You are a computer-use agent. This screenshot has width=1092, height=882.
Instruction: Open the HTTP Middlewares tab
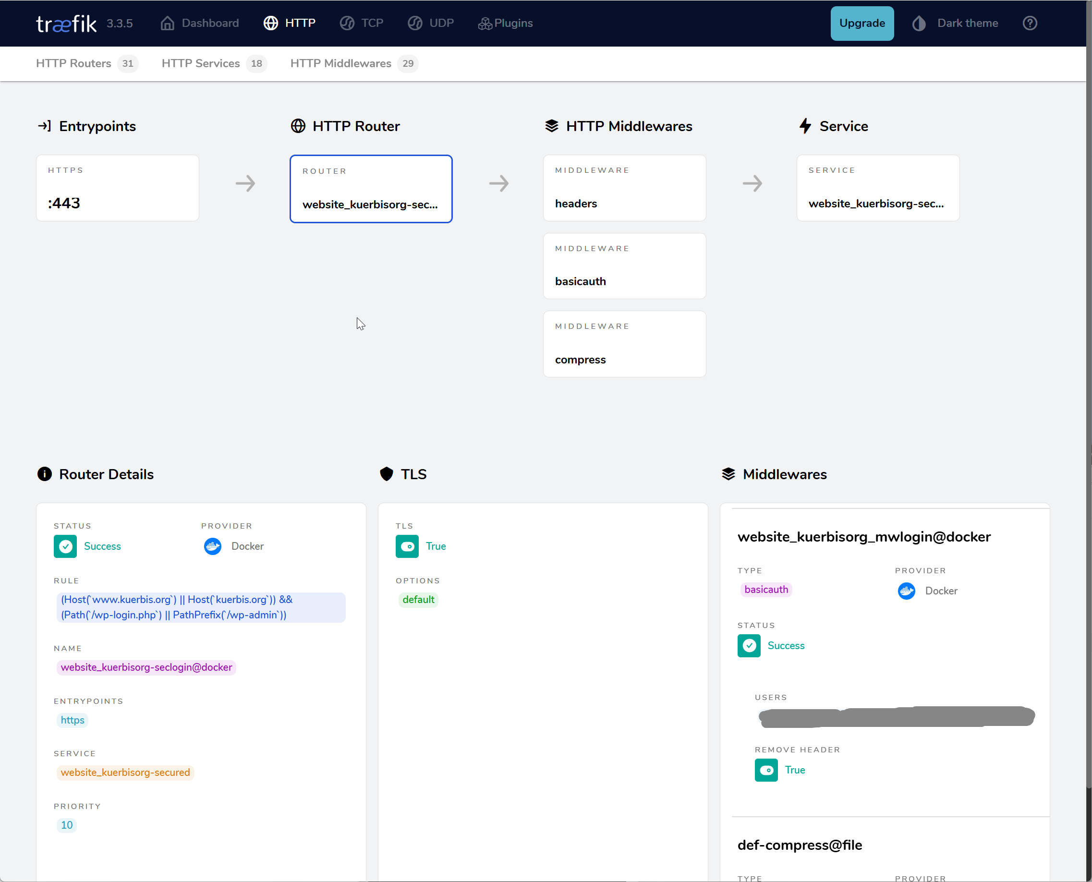354,63
